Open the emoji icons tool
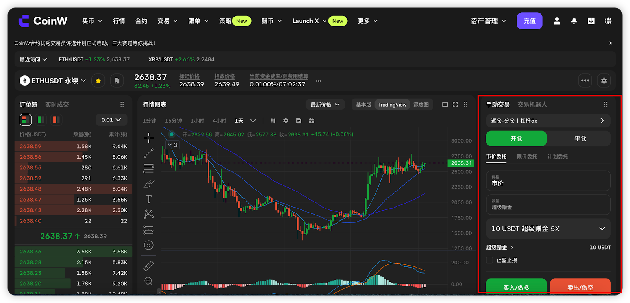The image size is (630, 303). click(x=149, y=245)
